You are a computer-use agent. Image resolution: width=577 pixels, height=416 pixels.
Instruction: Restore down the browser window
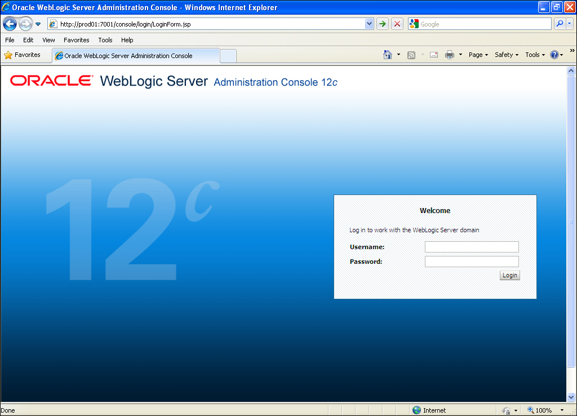(556, 7)
